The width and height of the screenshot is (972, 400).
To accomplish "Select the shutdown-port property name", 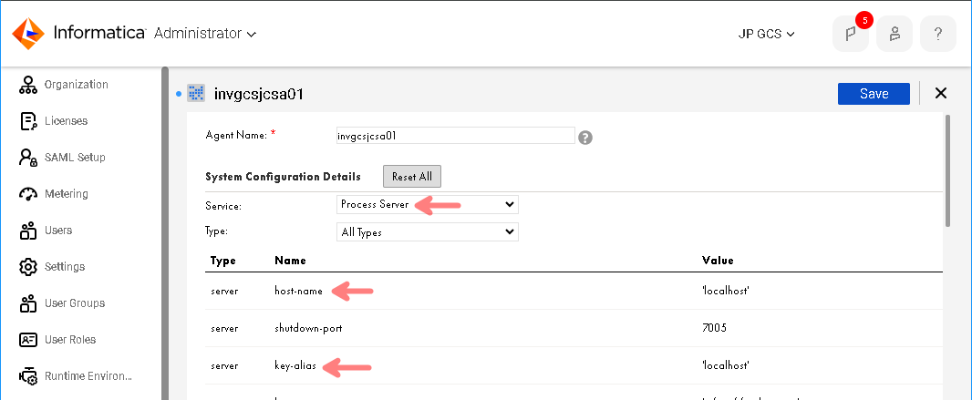I will (308, 328).
